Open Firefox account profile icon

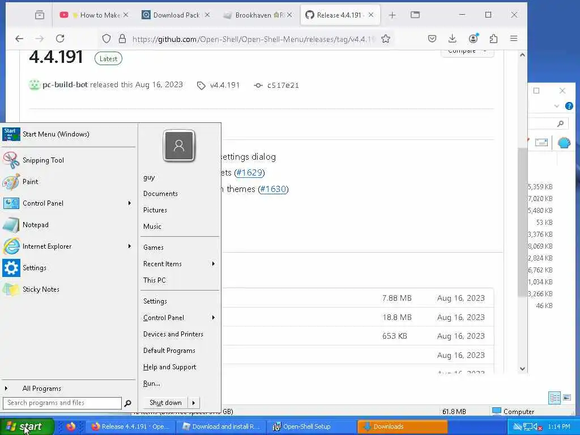point(473,39)
